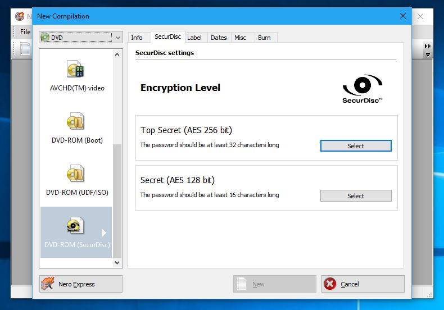The height and width of the screenshot is (310, 444).
Task: Open the DVD disc type dropdown
Action: coord(81,37)
